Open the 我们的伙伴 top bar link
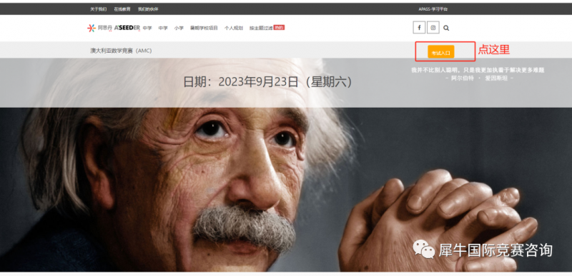The image size is (572, 276). pos(148,9)
